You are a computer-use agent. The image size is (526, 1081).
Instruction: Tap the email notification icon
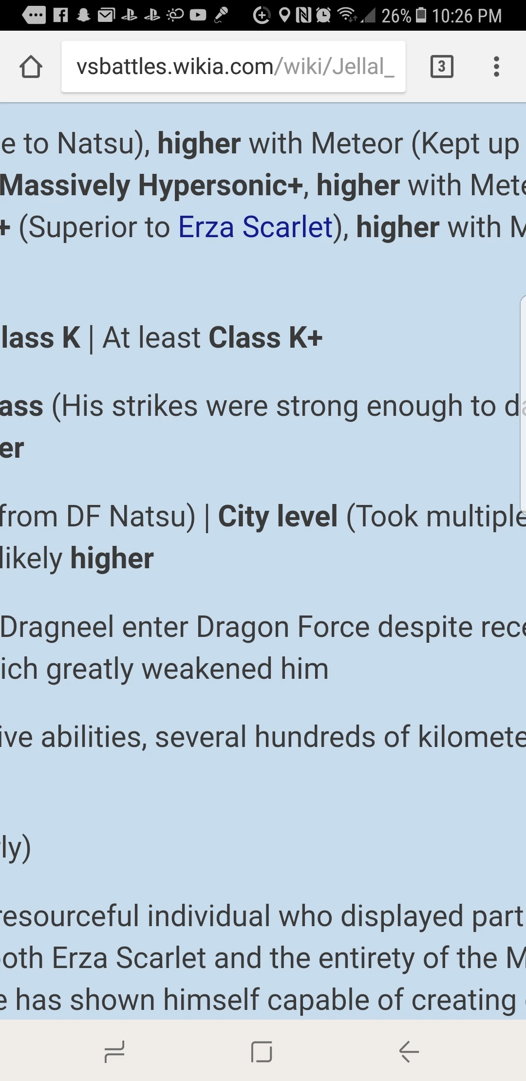click(x=106, y=16)
